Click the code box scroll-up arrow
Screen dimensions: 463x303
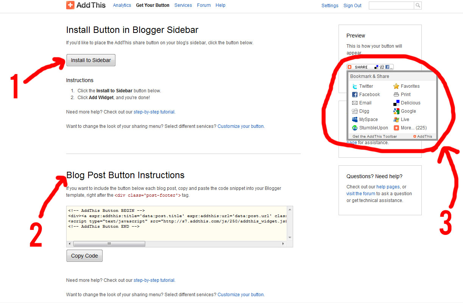(x=290, y=210)
